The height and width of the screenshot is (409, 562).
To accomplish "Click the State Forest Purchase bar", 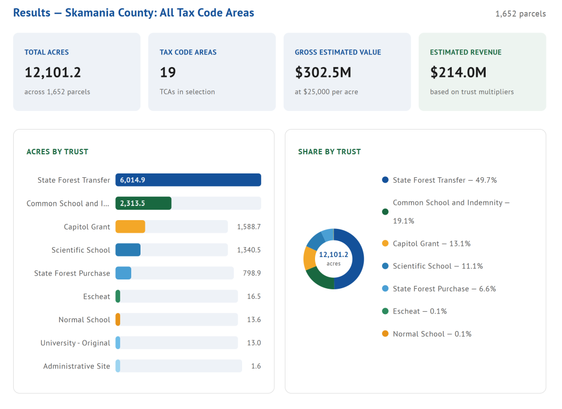I will 123,273.
